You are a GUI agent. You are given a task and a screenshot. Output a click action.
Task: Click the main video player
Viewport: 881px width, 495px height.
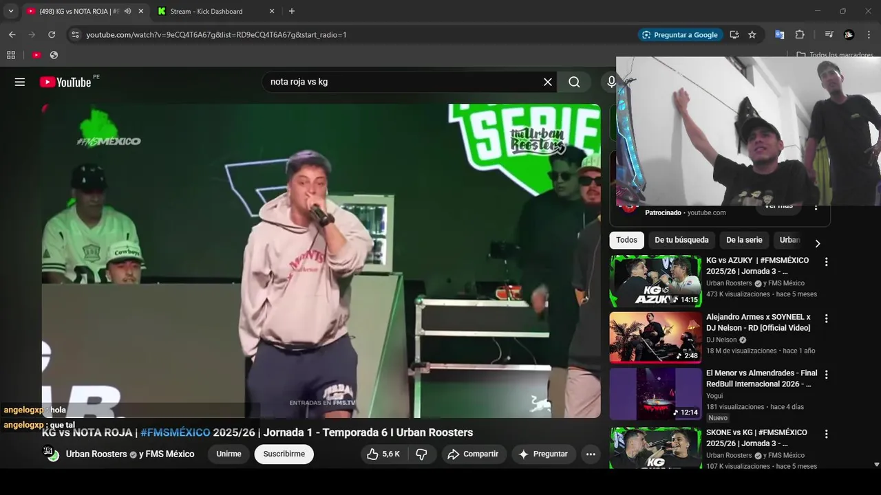tap(321, 261)
